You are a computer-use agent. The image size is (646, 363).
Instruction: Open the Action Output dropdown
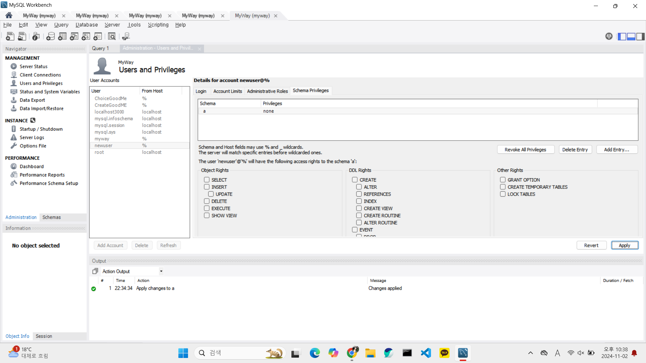161,271
